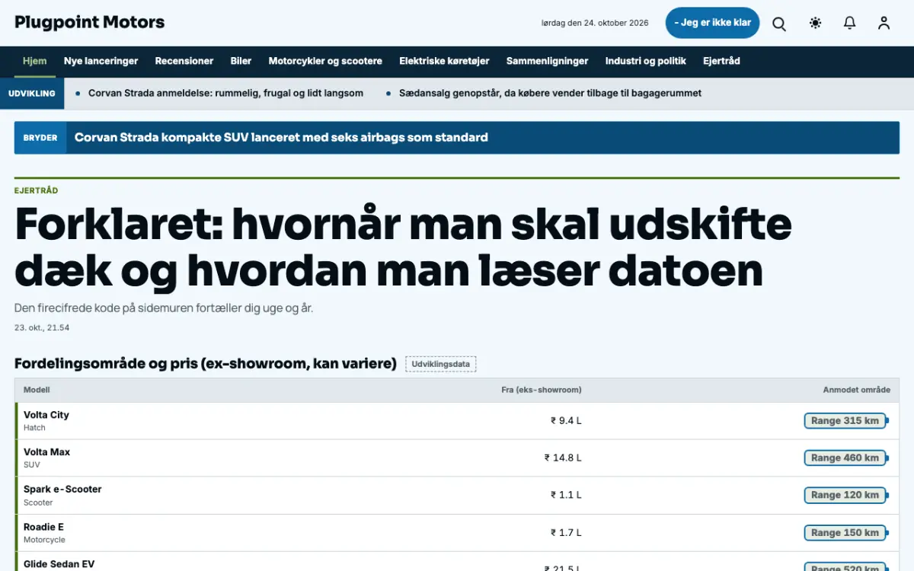The image size is (914, 571).
Task: Click the Range 315 km badge
Action: [845, 421]
